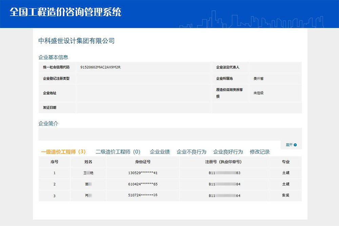The height and width of the screenshot is (226, 339).
Task: Click the ID number starting with 130529
Action: click(143, 173)
